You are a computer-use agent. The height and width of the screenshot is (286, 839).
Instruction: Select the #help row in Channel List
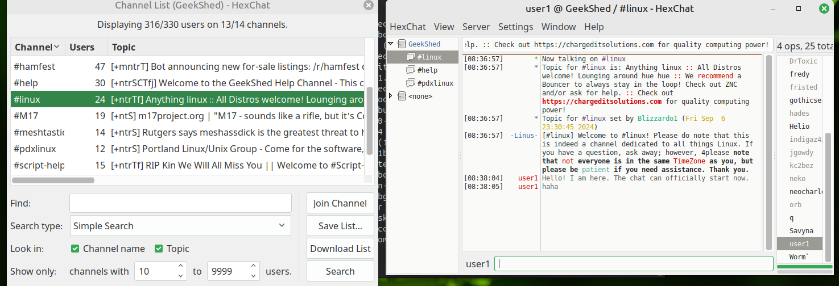pyautogui.click(x=188, y=83)
